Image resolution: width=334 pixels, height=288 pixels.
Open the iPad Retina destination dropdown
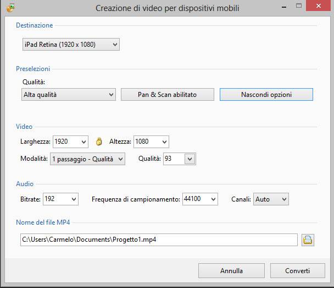pos(71,45)
